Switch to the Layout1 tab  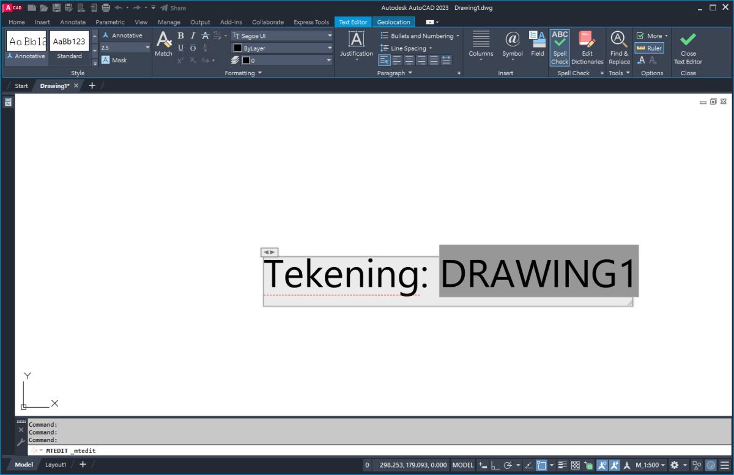(x=56, y=465)
